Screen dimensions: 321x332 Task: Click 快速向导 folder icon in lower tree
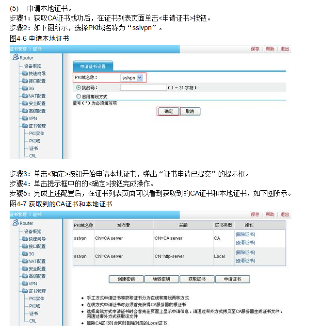[x=25, y=239]
